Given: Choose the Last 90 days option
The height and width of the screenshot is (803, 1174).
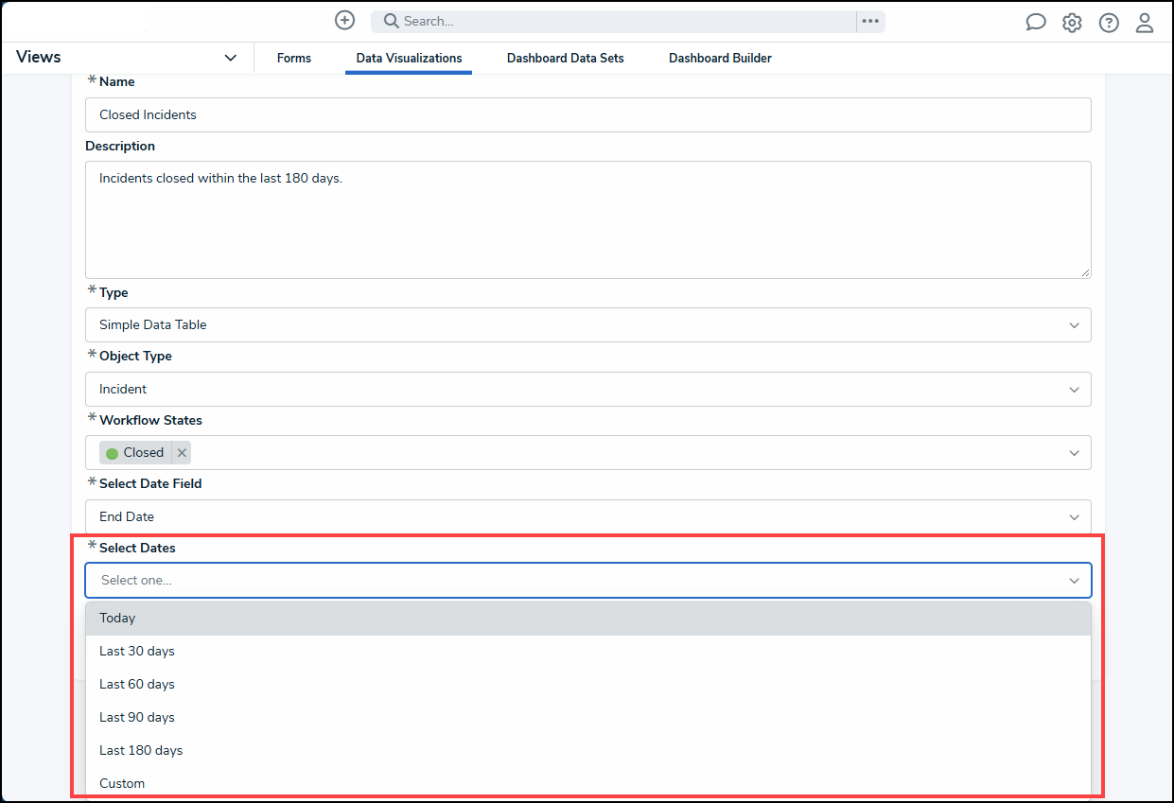Looking at the screenshot, I should 587,718.
